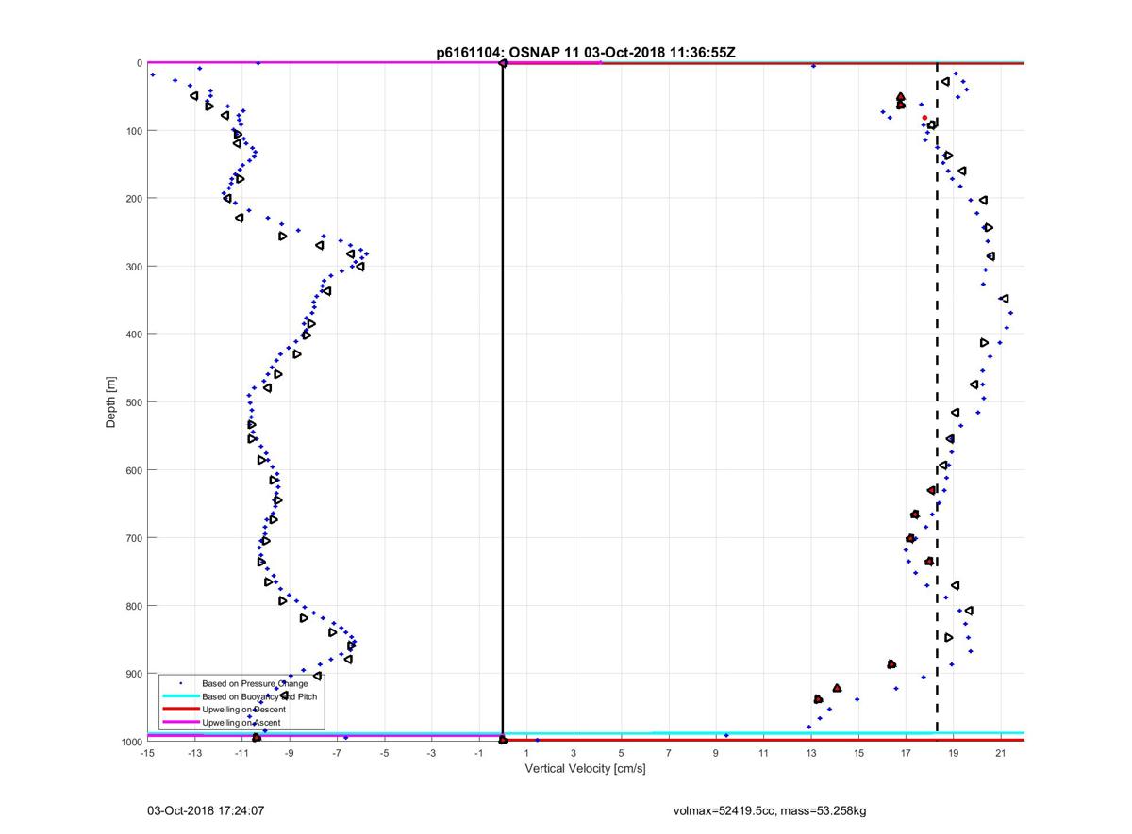
Task: Click the depth tick label 800
Action: pos(133,605)
